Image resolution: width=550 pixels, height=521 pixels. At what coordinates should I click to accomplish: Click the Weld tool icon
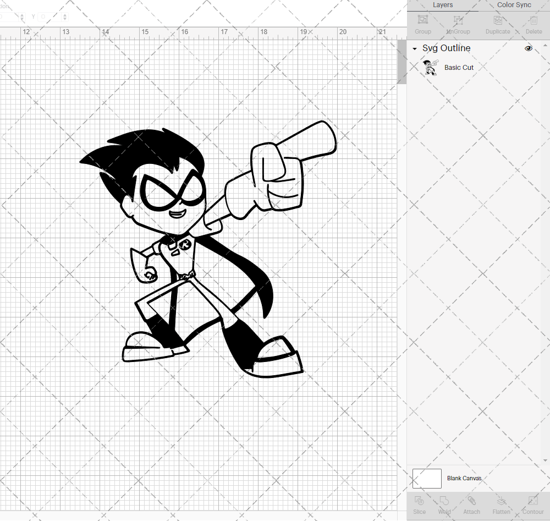pos(444,501)
